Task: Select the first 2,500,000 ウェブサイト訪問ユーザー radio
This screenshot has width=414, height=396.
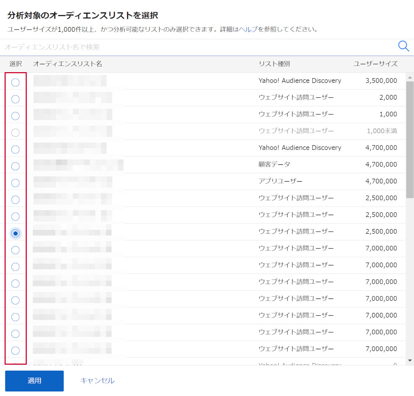Action: click(15, 200)
